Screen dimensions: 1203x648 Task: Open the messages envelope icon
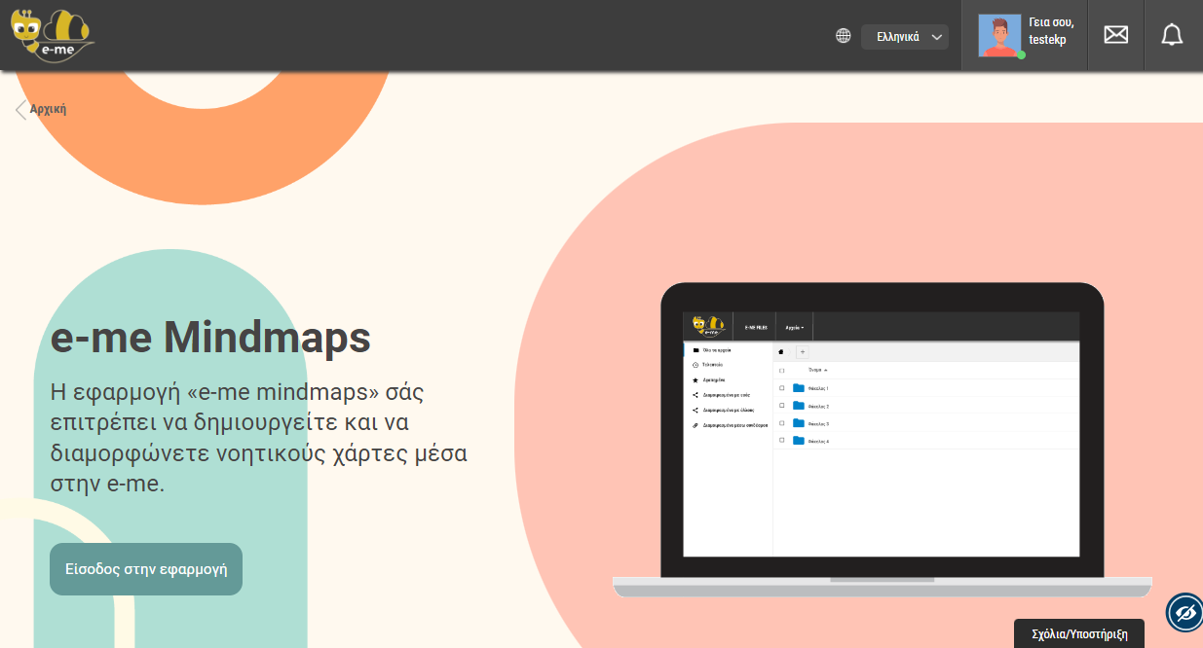pyautogui.click(x=1115, y=35)
